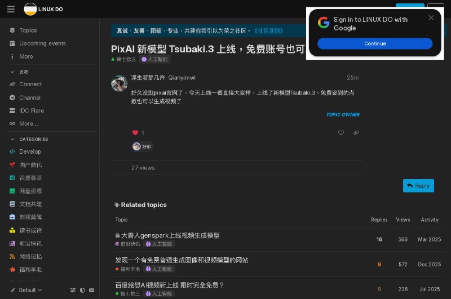Screen dimensions: 451x299
Task: Close the Google sign-in popup
Action: point(431,18)
